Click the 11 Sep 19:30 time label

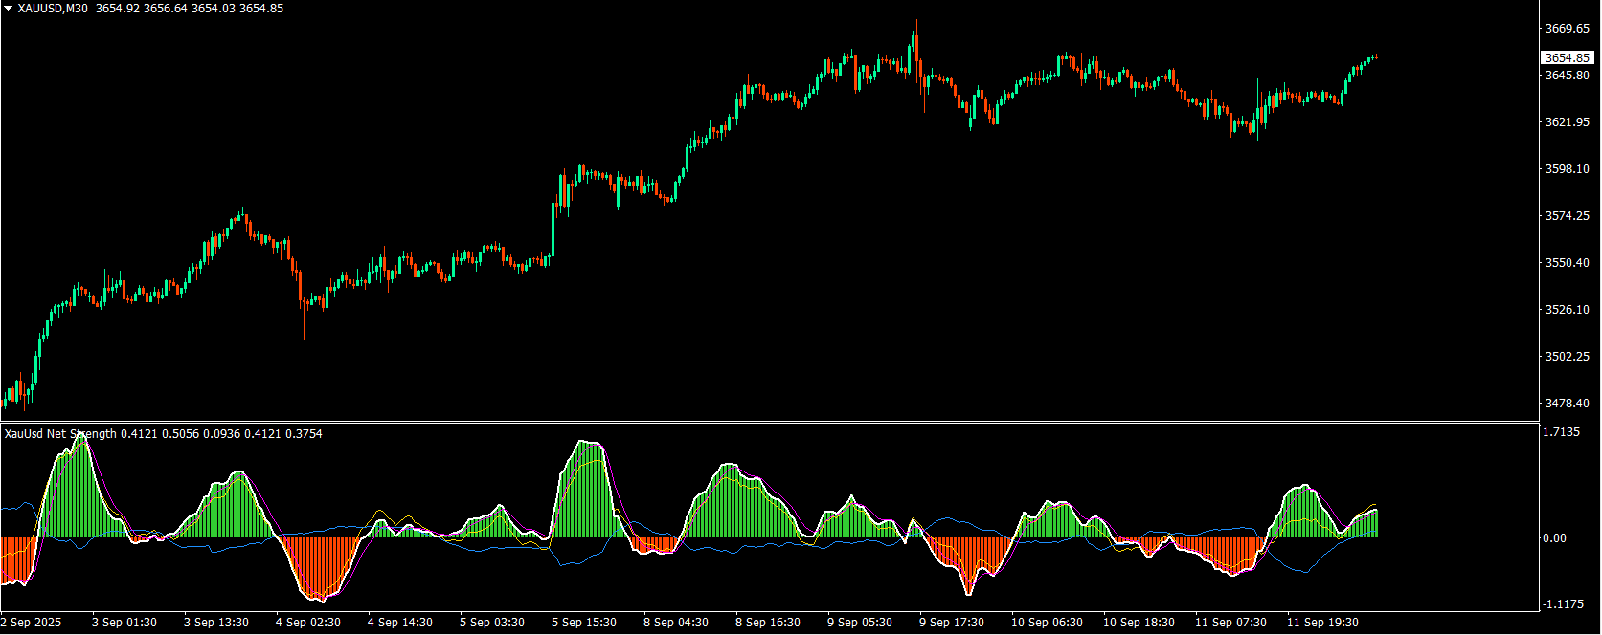click(x=1323, y=623)
